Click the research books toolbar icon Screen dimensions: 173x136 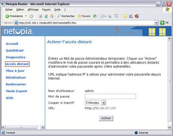point(131,16)
